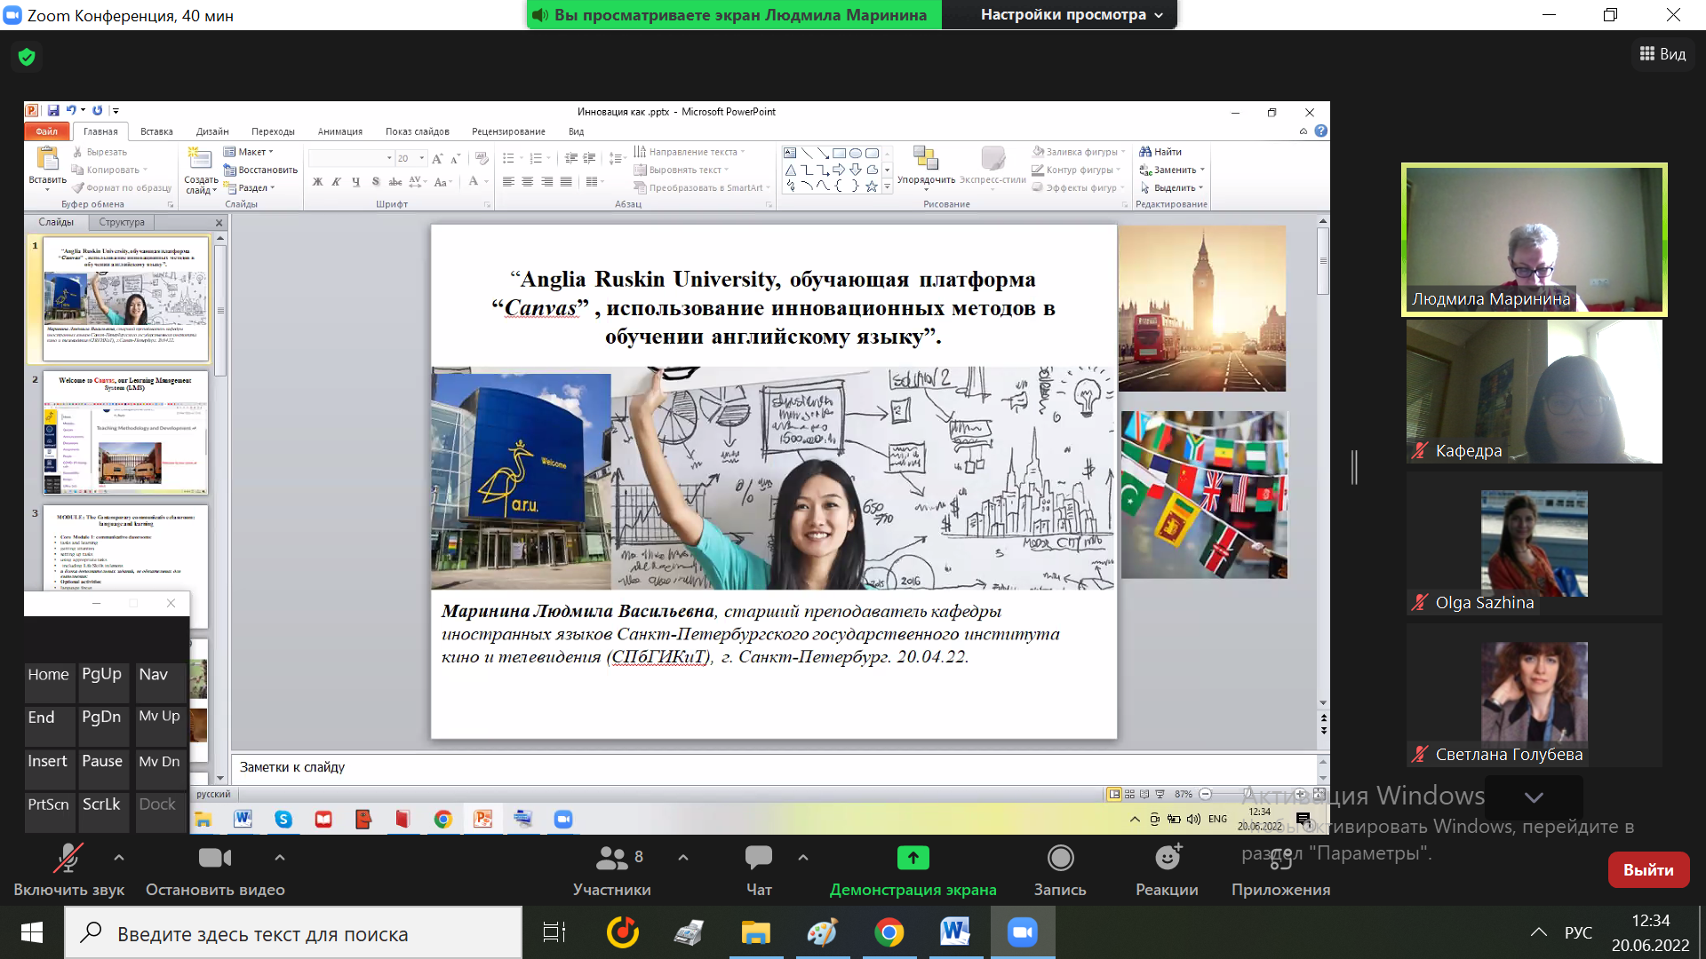This screenshot has height=959, width=1706.
Task: Open video options arrow next to camera
Action: coord(280,858)
